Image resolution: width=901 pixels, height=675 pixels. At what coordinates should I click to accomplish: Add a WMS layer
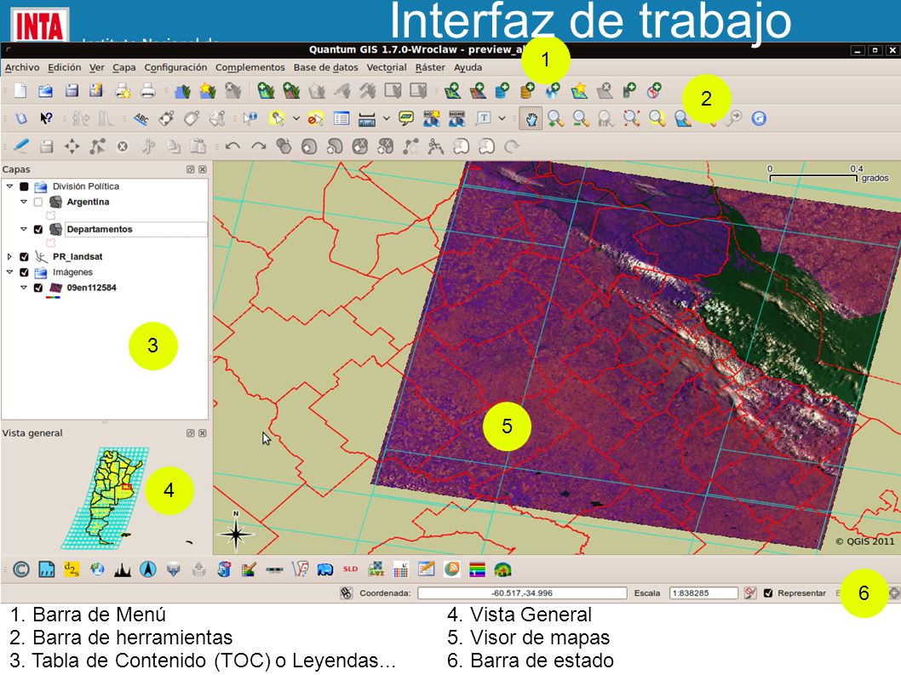click(x=553, y=91)
